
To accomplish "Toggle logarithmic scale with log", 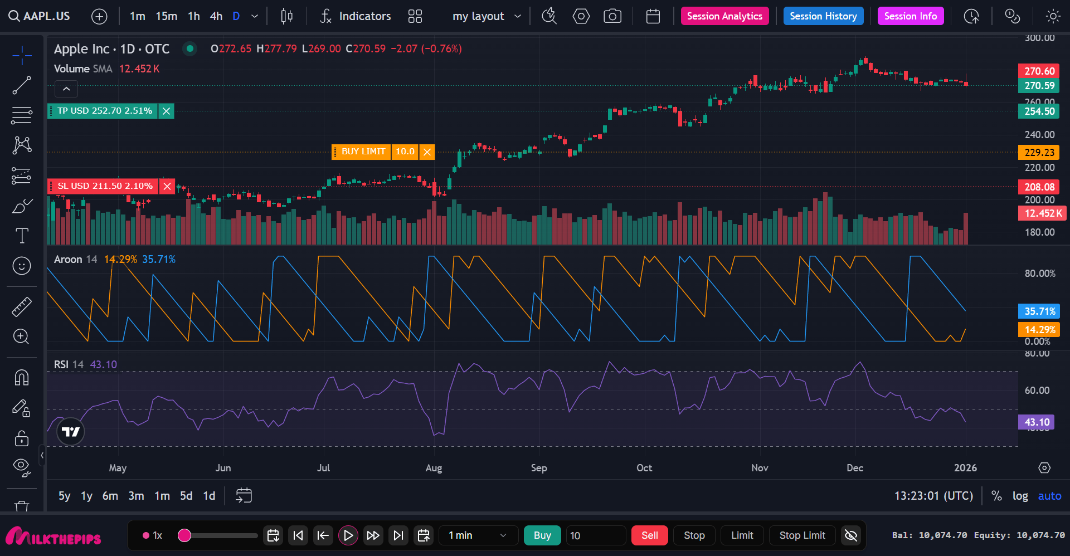I will click(x=1020, y=496).
